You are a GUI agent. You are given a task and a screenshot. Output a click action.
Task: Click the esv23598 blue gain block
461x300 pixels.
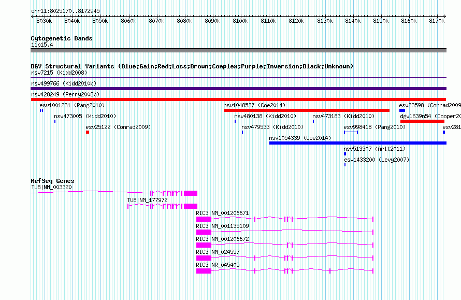pyautogui.click(x=402, y=110)
